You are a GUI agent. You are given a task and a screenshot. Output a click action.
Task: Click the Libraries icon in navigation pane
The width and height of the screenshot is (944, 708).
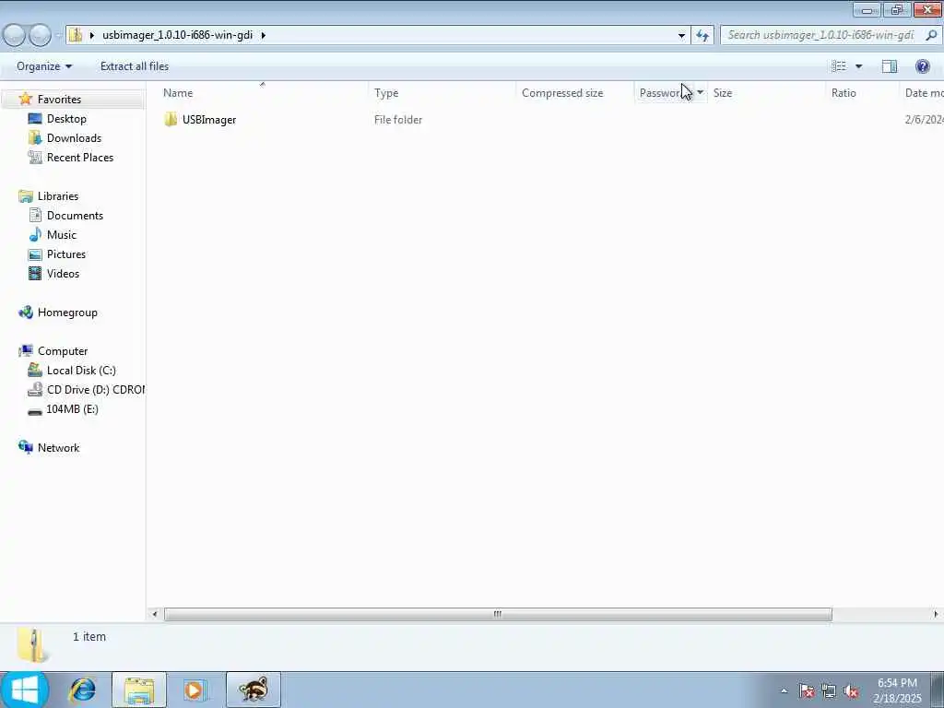coord(25,196)
